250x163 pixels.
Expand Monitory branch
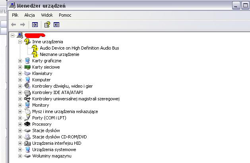[x=20, y=105]
